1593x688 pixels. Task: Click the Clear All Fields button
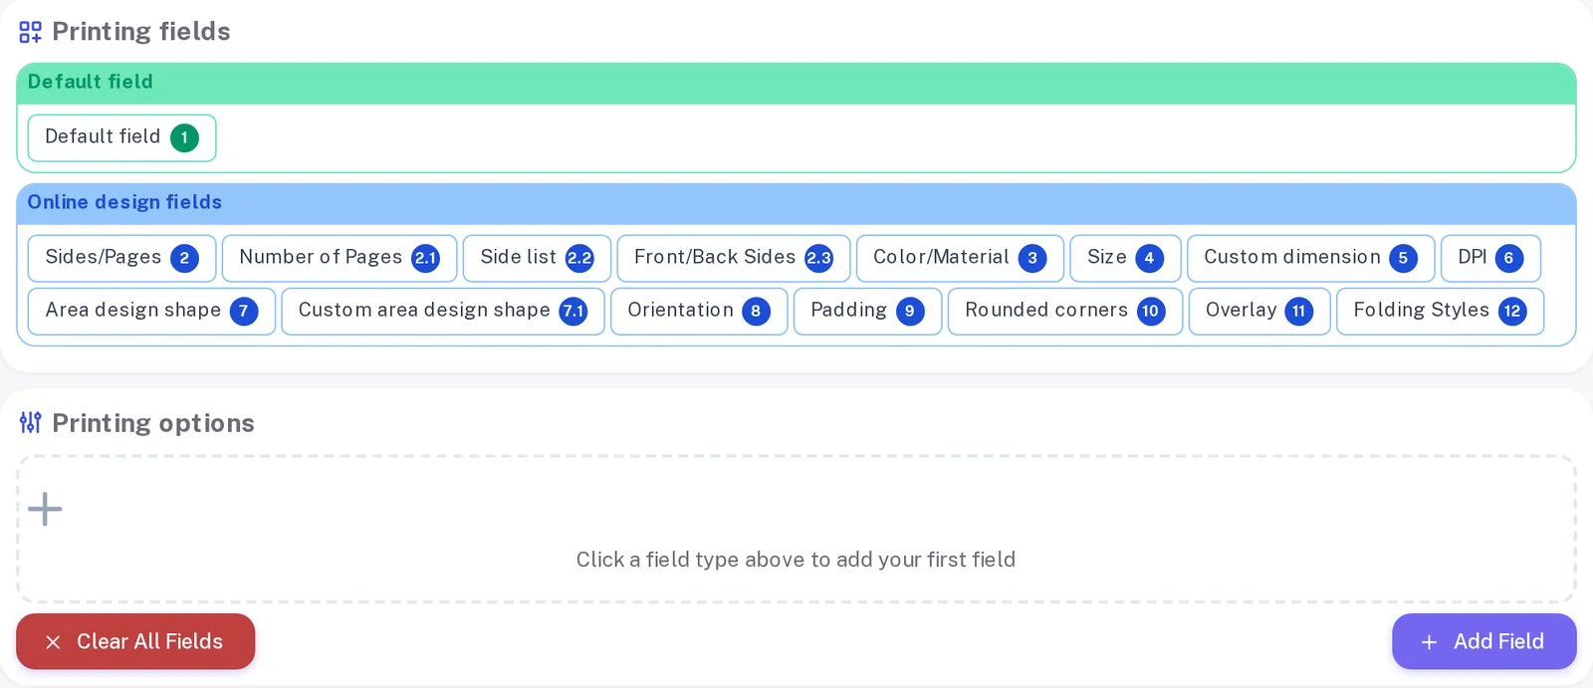pos(135,641)
